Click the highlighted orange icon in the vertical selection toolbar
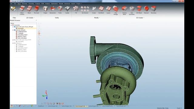The image size is (194, 109). 39,33
